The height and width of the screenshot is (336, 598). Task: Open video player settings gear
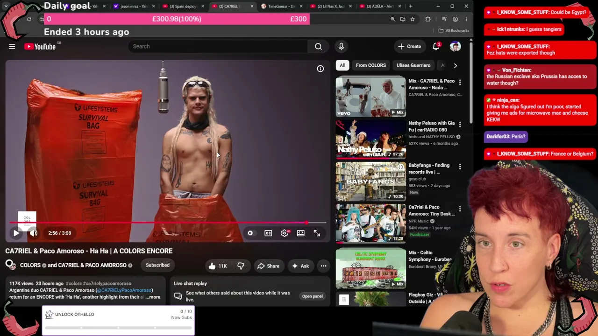point(285,233)
